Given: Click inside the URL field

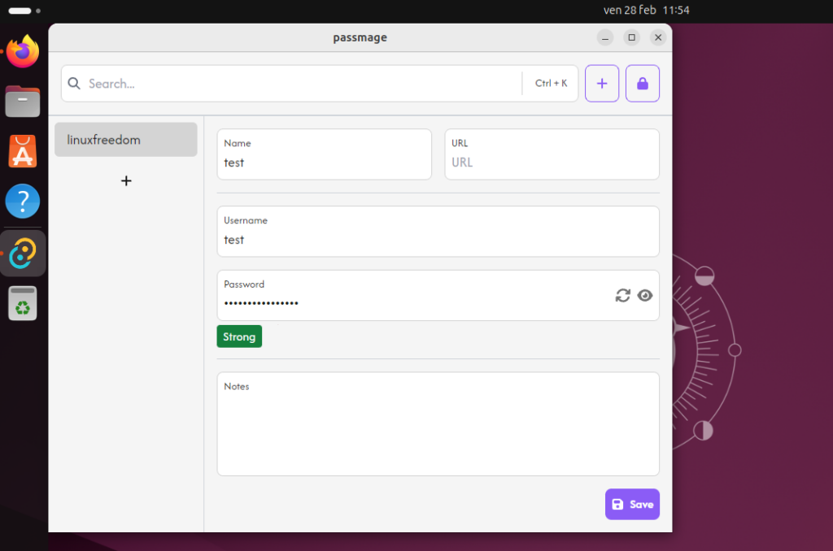Looking at the screenshot, I should point(552,158).
